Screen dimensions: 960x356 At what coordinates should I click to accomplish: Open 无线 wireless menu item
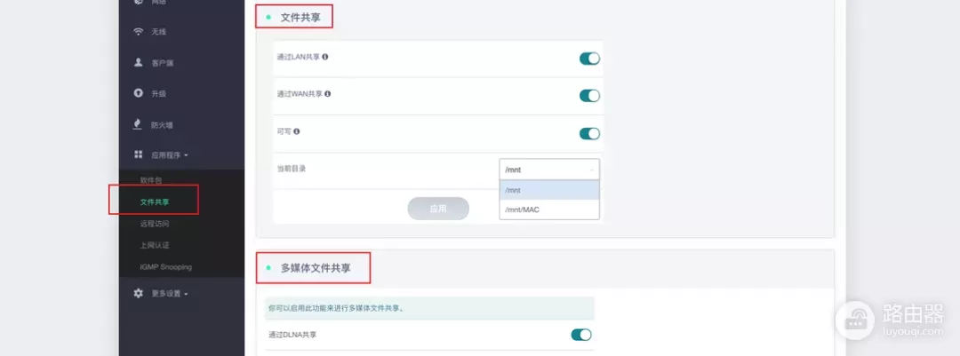tap(158, 32)
